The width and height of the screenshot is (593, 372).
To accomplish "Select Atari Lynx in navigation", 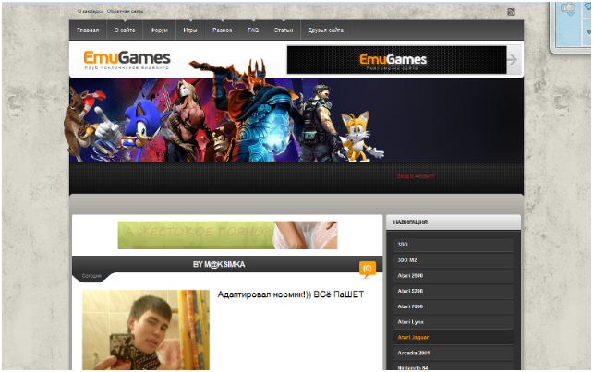I will (454, 322).
